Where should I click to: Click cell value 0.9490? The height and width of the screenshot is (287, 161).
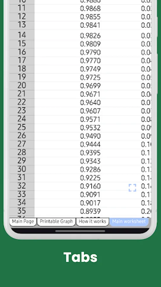(90, 136)
